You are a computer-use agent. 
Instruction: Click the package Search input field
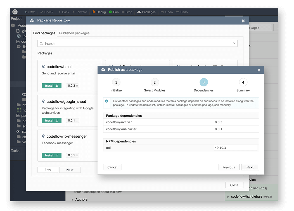(x=137, y=43)
